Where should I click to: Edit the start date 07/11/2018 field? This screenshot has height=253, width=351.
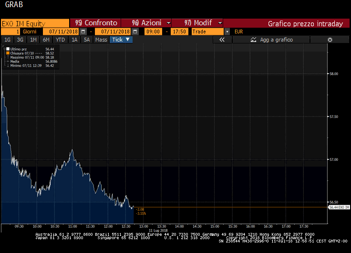[62, 32]
